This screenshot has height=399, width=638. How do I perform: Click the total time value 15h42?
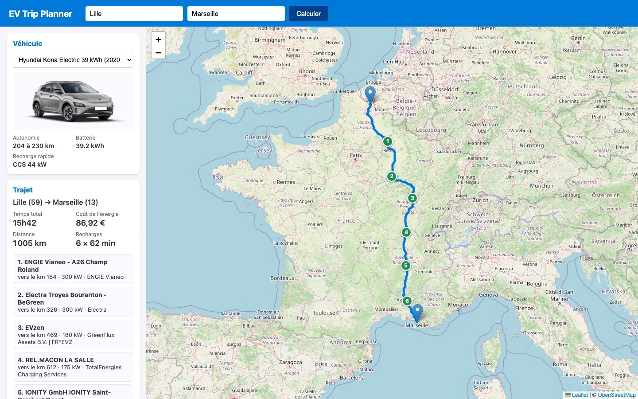(25, 223)
